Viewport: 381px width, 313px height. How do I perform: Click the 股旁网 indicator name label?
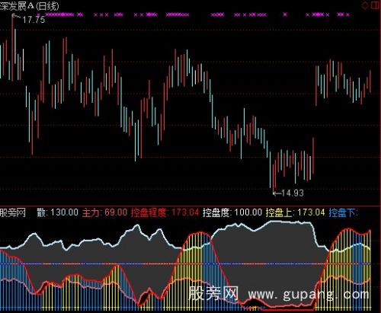(x=13, y=212)
